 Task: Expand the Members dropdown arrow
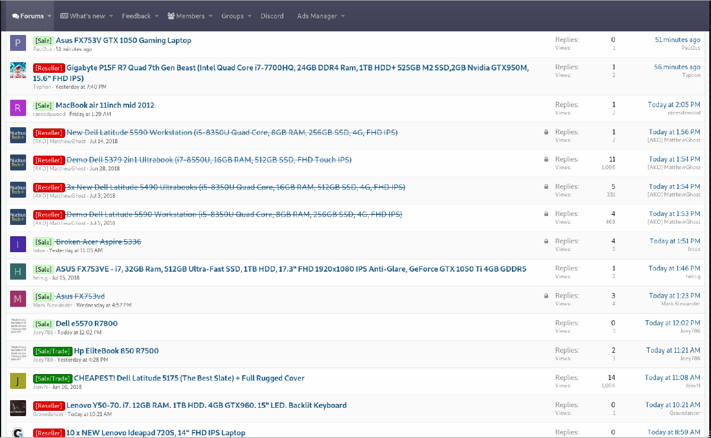click(210, 16)
